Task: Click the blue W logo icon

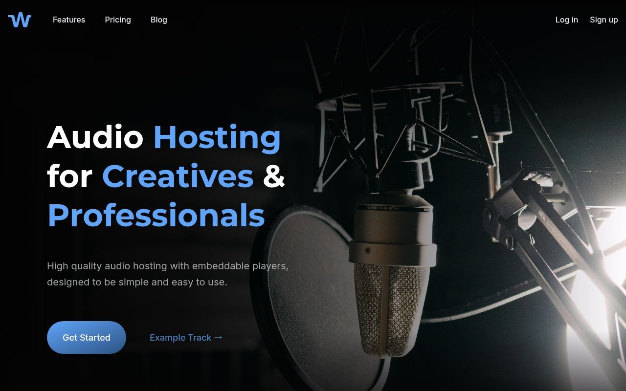Action: 20,20
